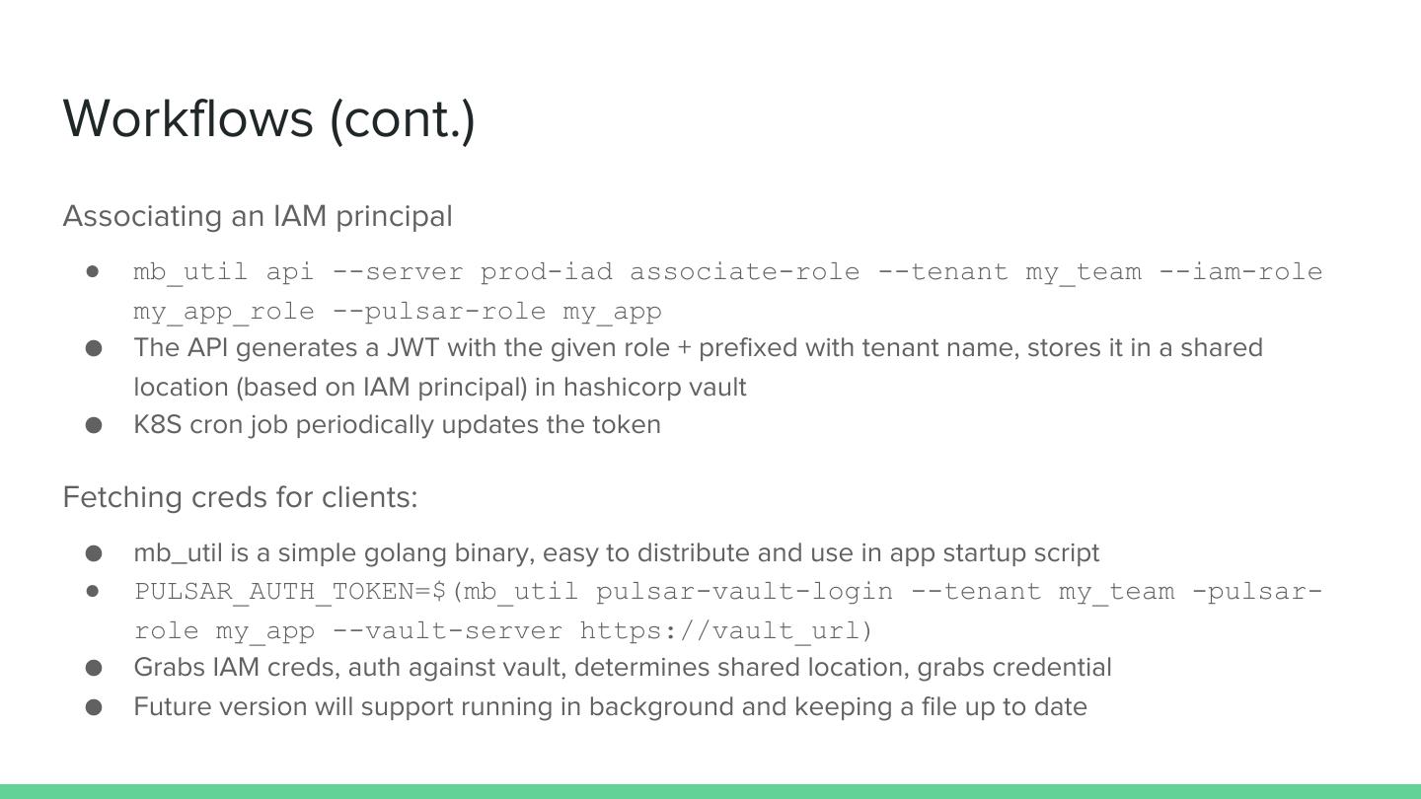1421x799 pixels.
Task: Click the "mb_util api --server prod-iad" command text
Action: (x=373, y=272)
